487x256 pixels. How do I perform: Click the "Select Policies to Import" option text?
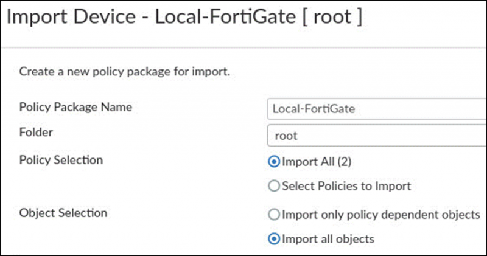346,186
